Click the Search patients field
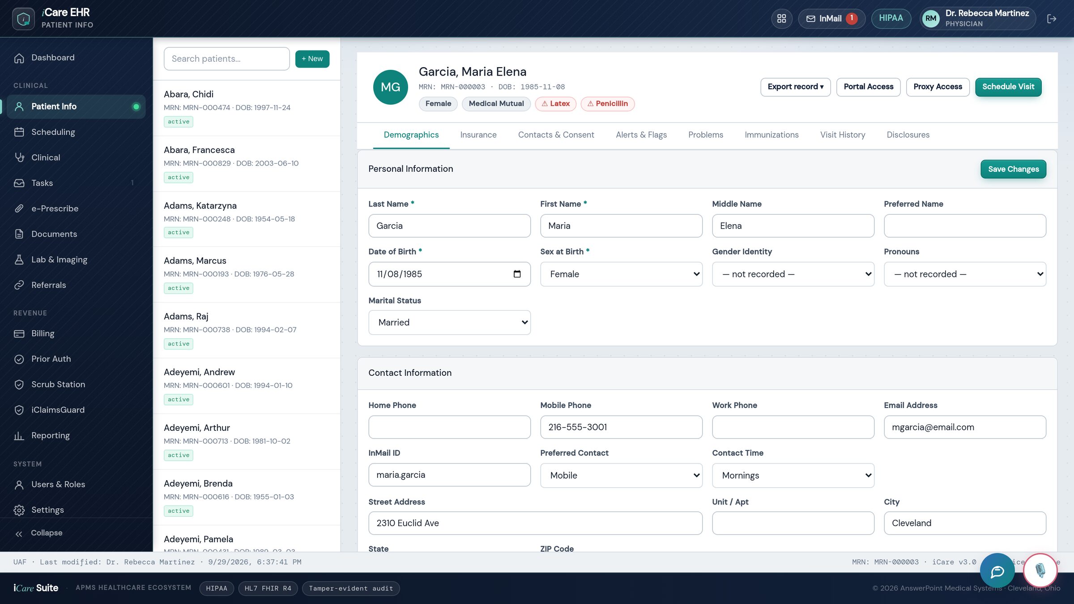This screenshot has width=1074, height=604. [x=226, y=59]
